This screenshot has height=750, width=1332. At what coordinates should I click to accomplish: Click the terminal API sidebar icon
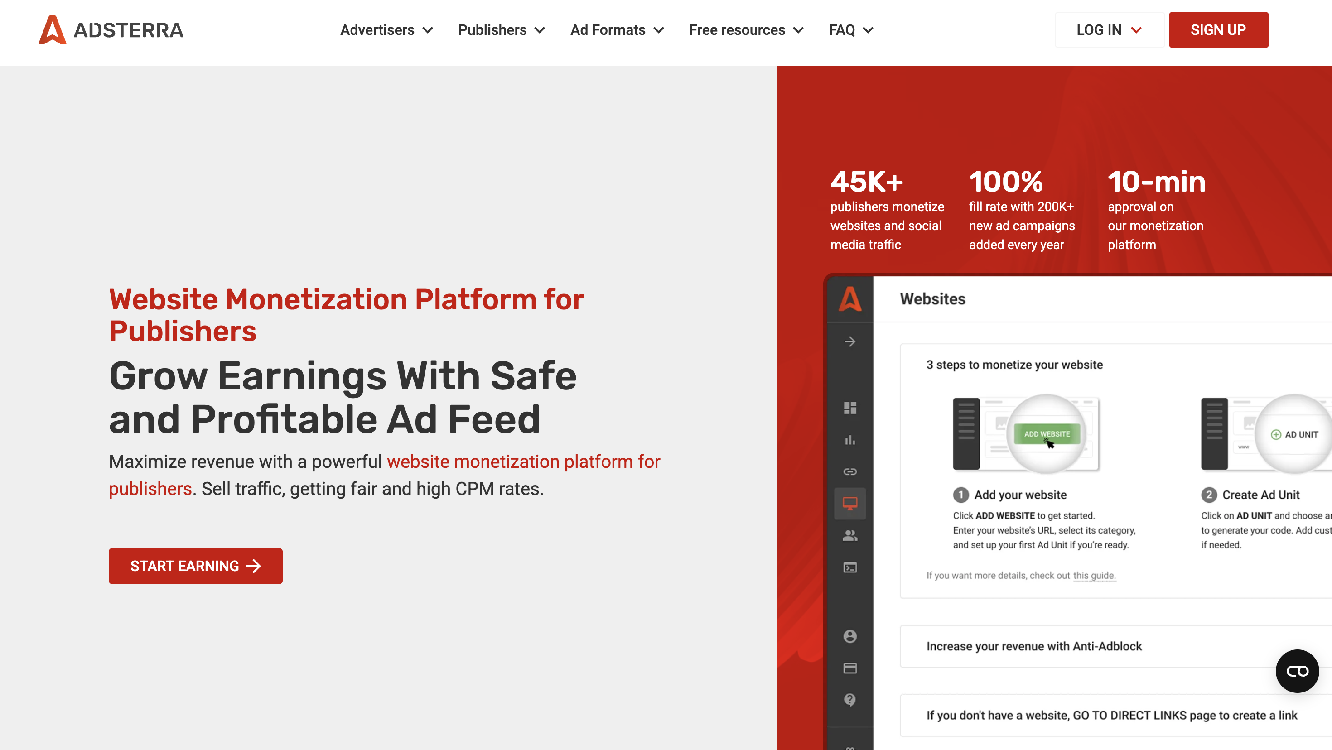pyautogui.click(x=849, y=567)
